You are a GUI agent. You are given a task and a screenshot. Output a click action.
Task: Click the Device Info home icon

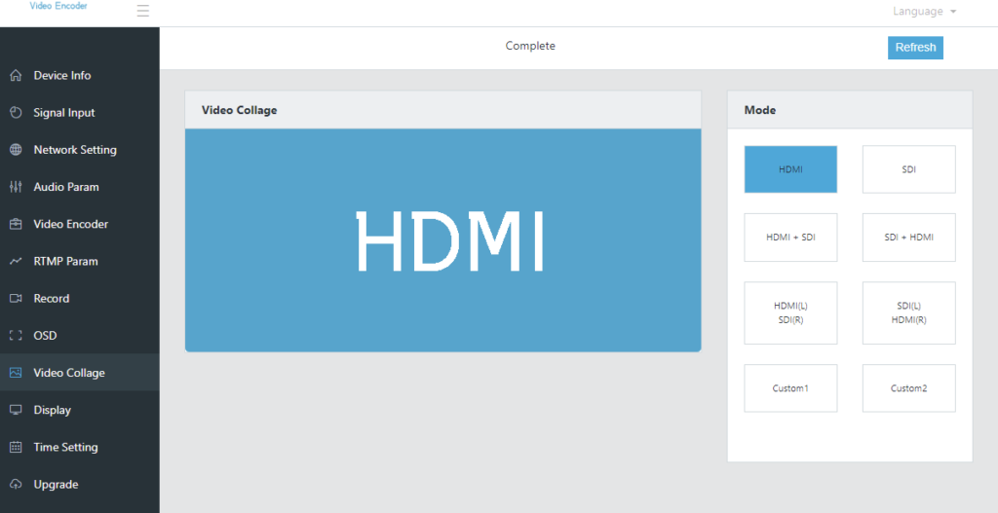coord(16,76)
